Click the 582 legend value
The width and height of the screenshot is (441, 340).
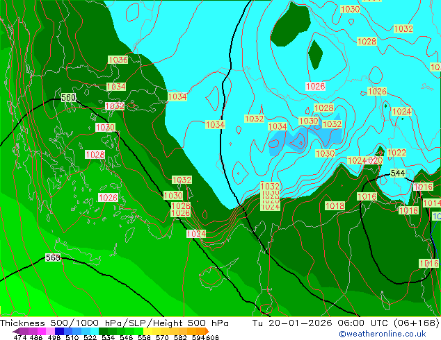coord(180,337)
